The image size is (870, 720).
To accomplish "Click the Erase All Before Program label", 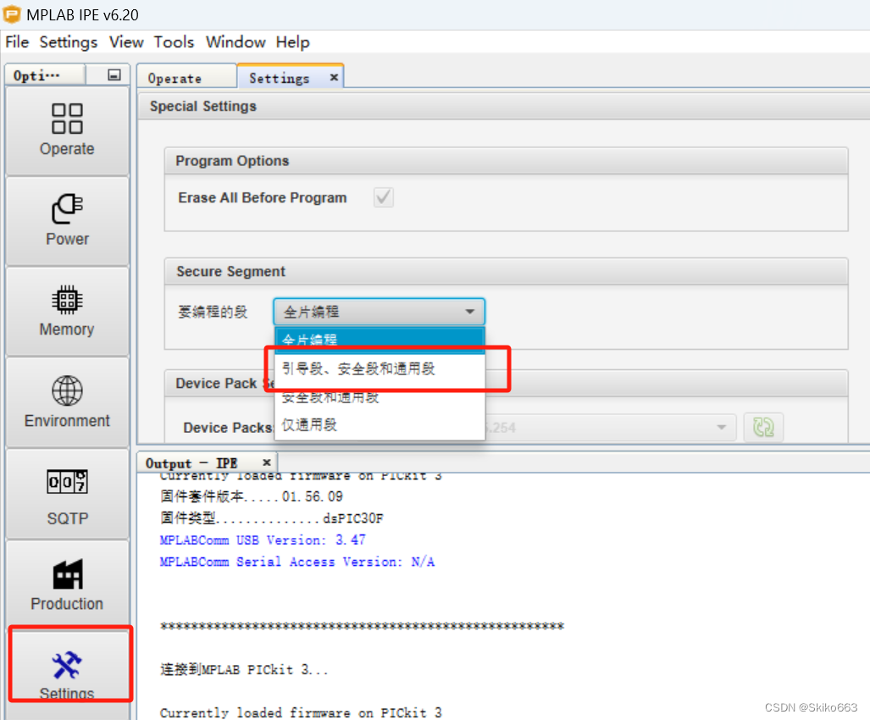I will 263,197.
